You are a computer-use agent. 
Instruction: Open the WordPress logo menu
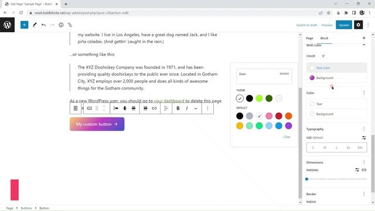[x=7, y=25]
